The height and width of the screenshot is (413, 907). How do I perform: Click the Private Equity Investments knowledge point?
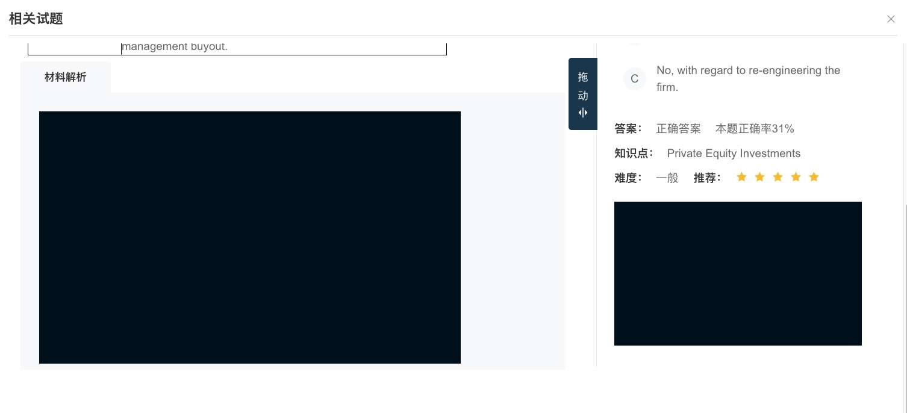point(734,154)
